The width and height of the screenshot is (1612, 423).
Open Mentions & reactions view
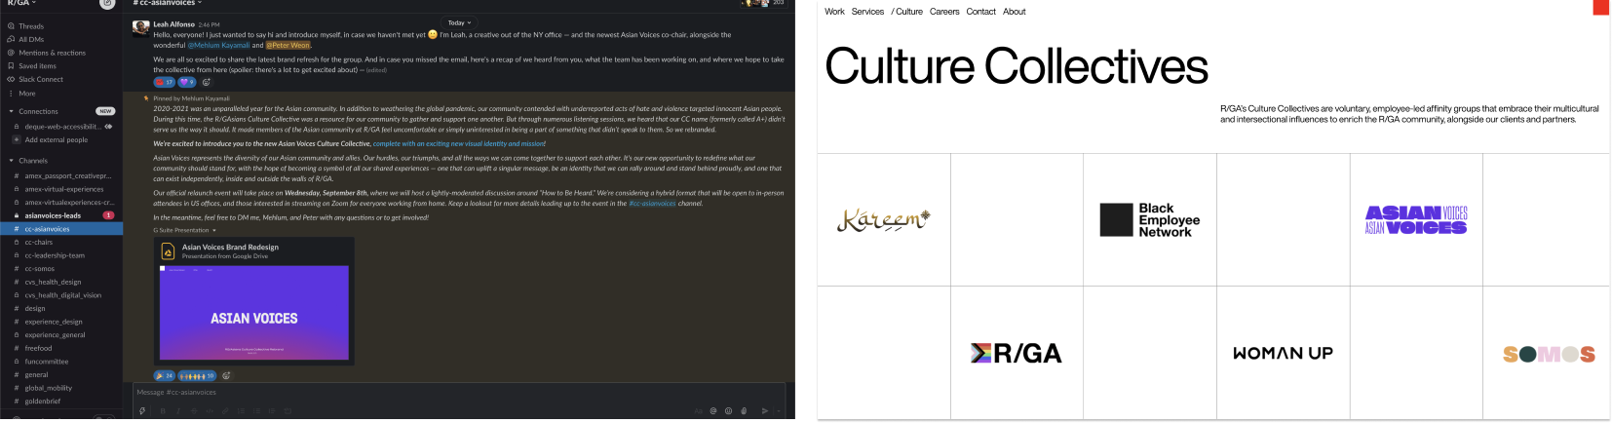52,53
